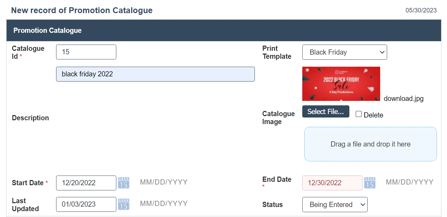Click the Last Updated date field
The width and height of the screenshot is (447, 217).
coord(86,204)
